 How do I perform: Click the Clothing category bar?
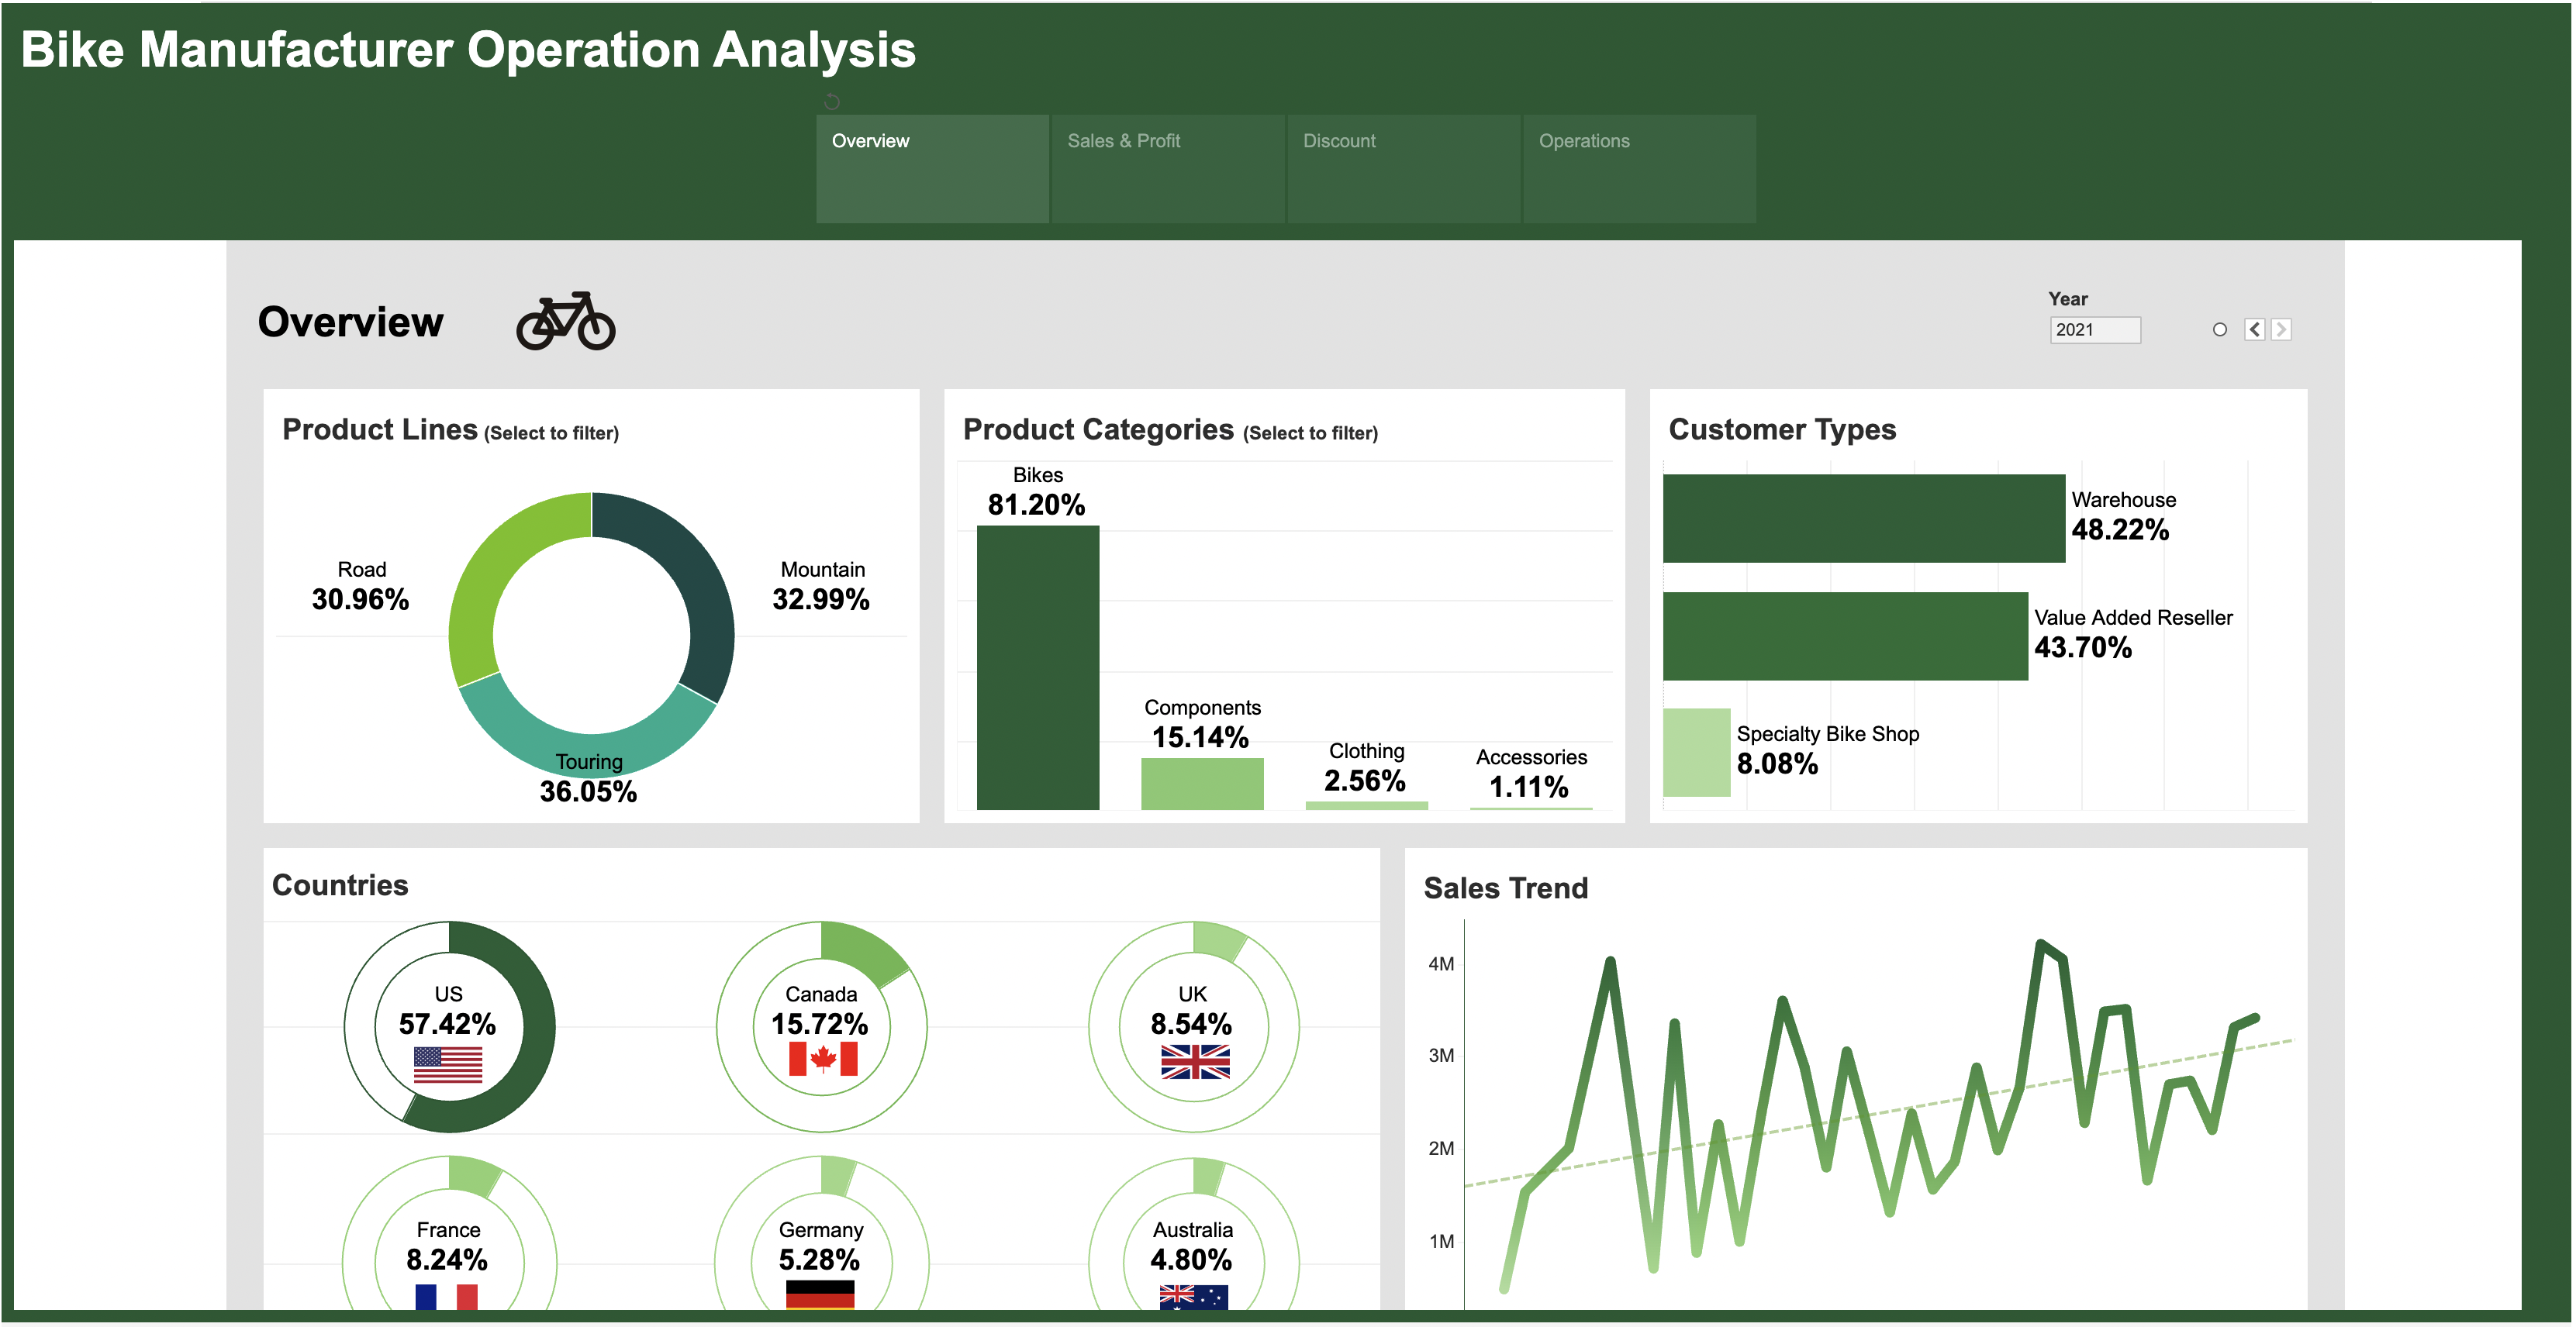click(1367, 805)
